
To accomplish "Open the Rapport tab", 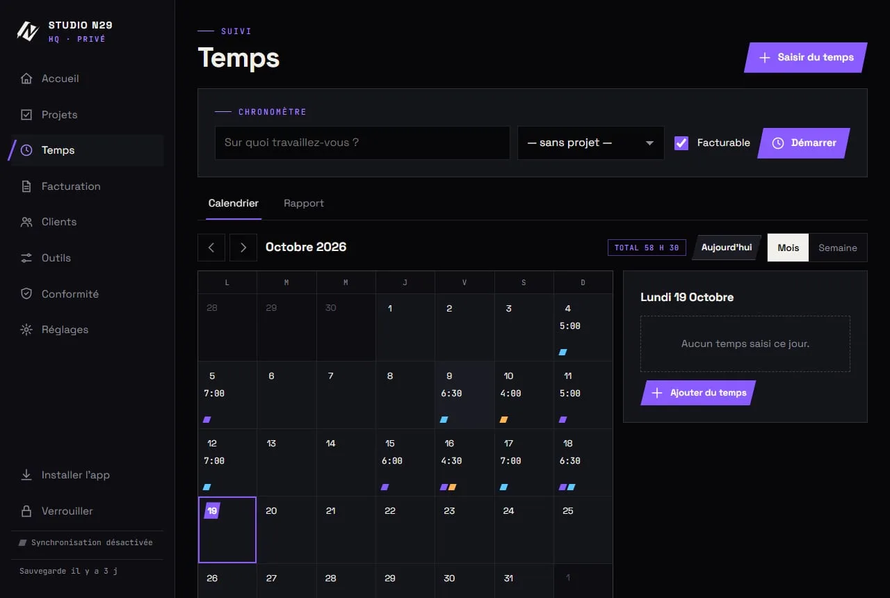I will click(x=304, y=203).
